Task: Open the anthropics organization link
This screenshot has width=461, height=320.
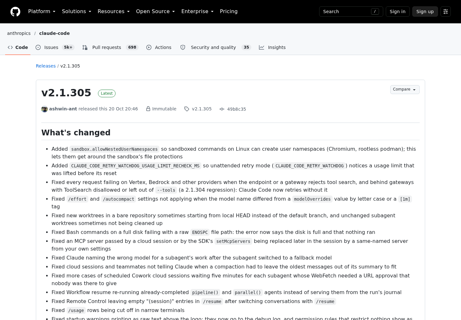Action: (19, 33)
